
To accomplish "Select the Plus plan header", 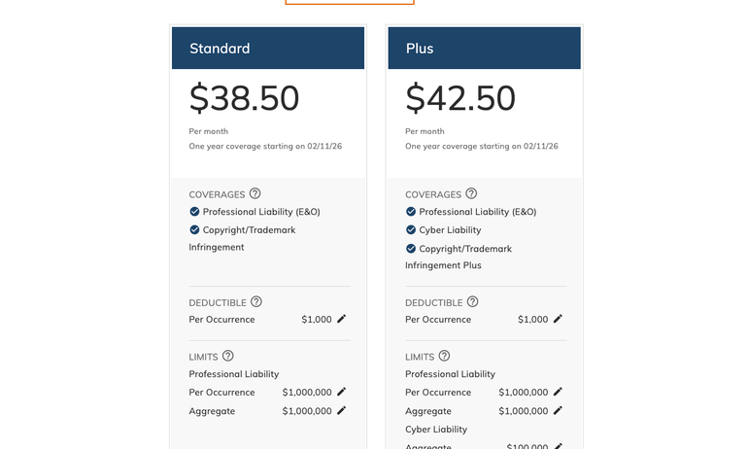I will point(484,49).
